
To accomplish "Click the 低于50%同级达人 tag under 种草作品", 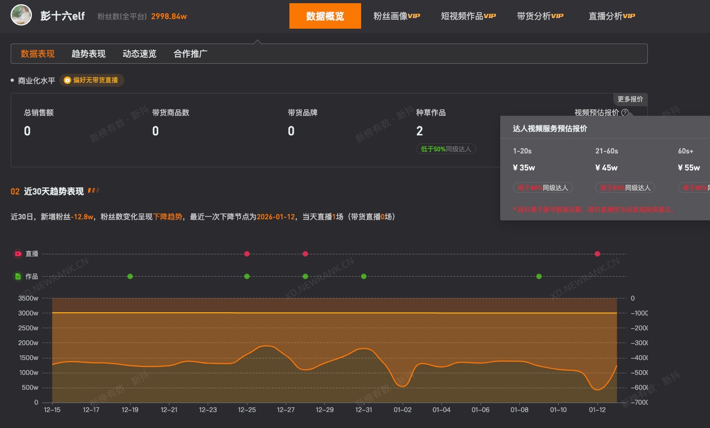I will tap(446, 149).
